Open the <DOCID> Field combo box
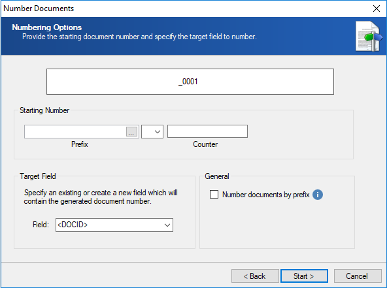 tap(114, 225)
